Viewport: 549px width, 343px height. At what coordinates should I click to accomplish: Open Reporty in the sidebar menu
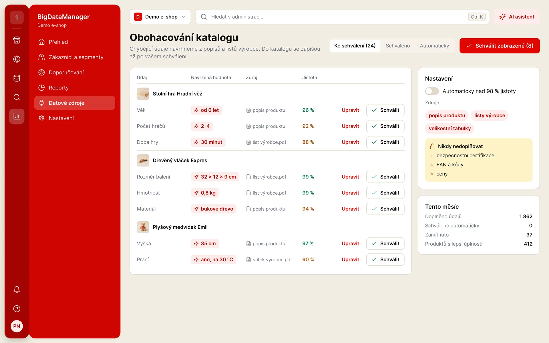tap(75, 88)
